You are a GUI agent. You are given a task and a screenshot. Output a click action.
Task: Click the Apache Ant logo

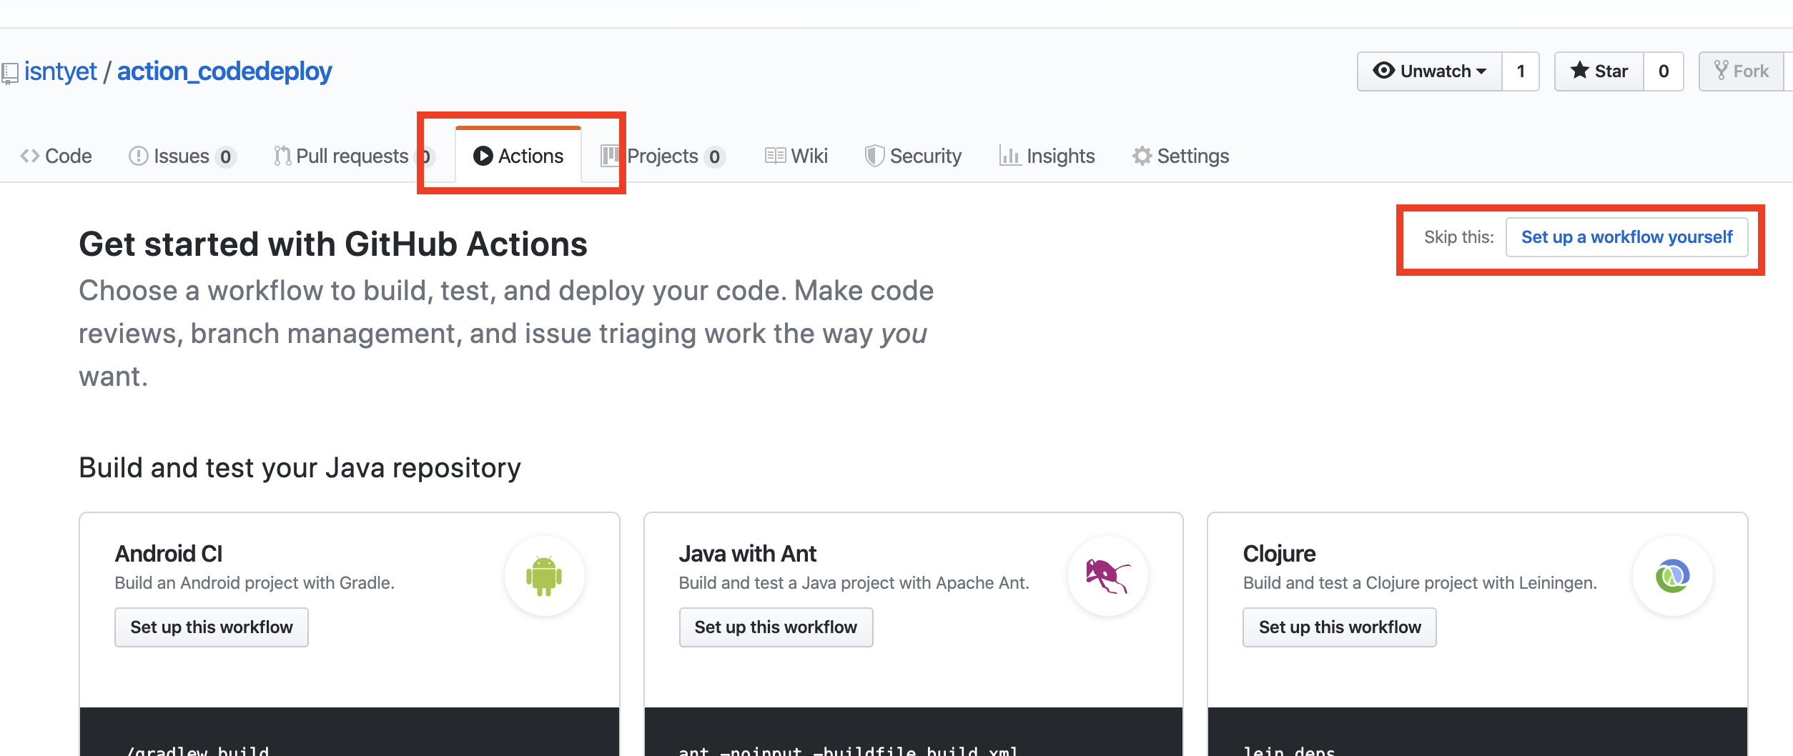(x=1107, y=576)
